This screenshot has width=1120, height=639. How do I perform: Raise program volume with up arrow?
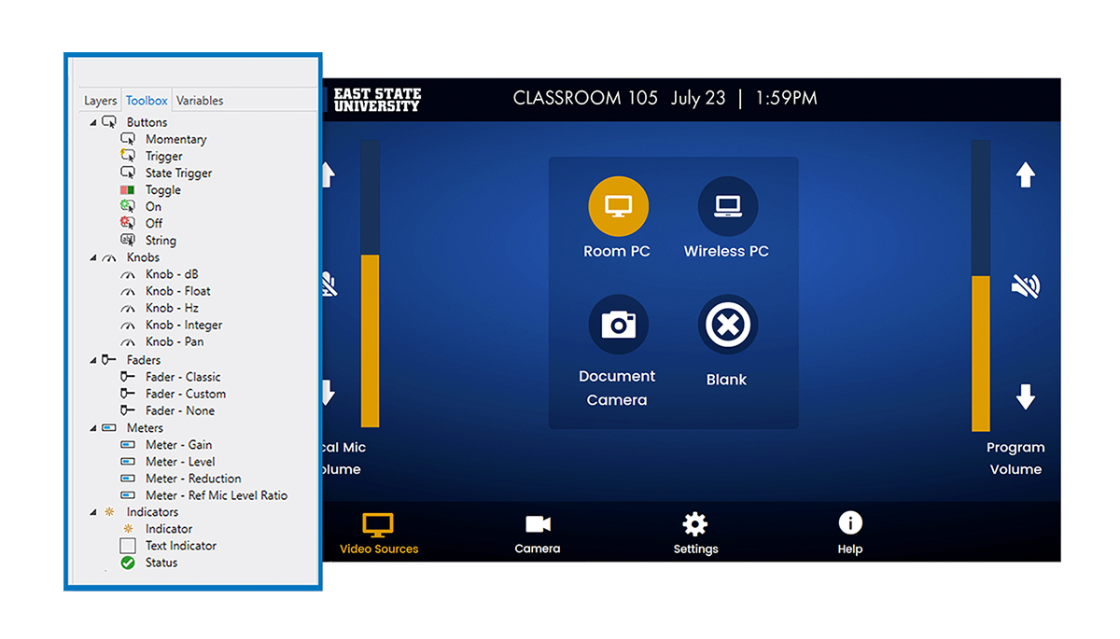point(1025,174)
